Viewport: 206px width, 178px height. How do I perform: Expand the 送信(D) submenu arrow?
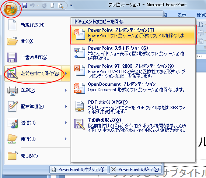coord(66,123)
